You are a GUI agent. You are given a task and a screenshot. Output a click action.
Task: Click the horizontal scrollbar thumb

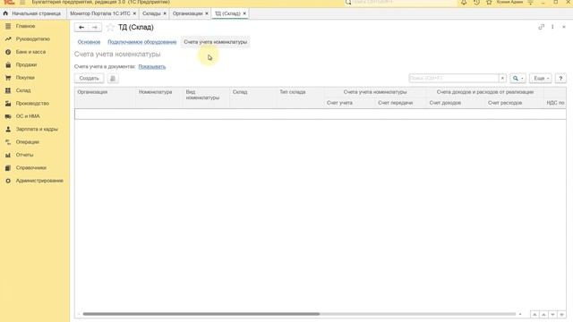(x=201, y=314)
